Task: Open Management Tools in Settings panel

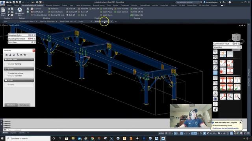Action: pyautogui.click(x=20, y=12)
